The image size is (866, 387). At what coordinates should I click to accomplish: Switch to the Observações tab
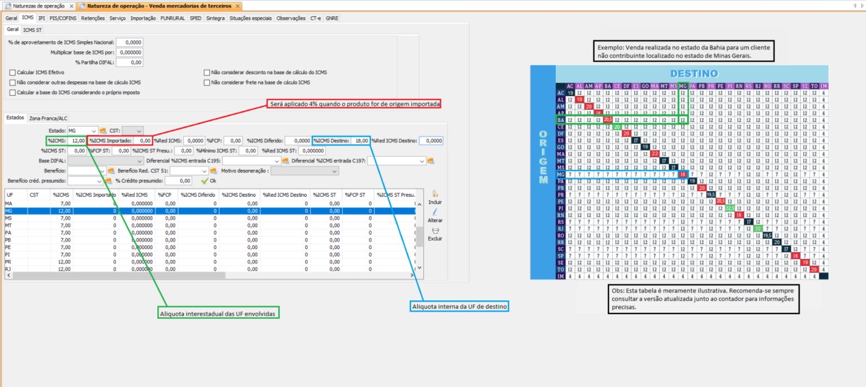tap(291, 18)
